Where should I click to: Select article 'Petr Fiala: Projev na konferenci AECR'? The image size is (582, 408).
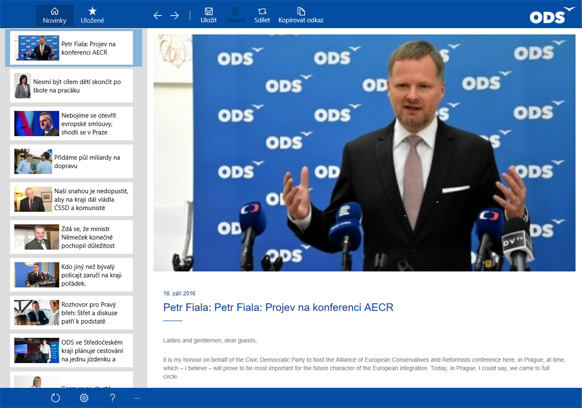click(x=72, y=48)
